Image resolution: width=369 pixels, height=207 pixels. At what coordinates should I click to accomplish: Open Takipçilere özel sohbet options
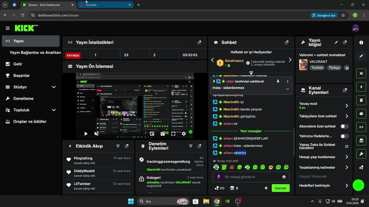coord(347,116)
